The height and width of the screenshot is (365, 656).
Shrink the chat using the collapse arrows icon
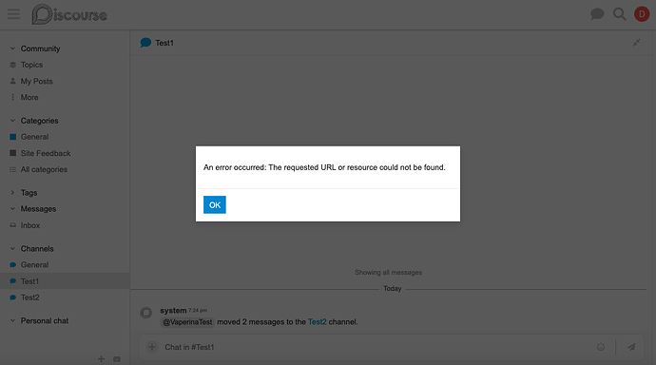point(636,43)
